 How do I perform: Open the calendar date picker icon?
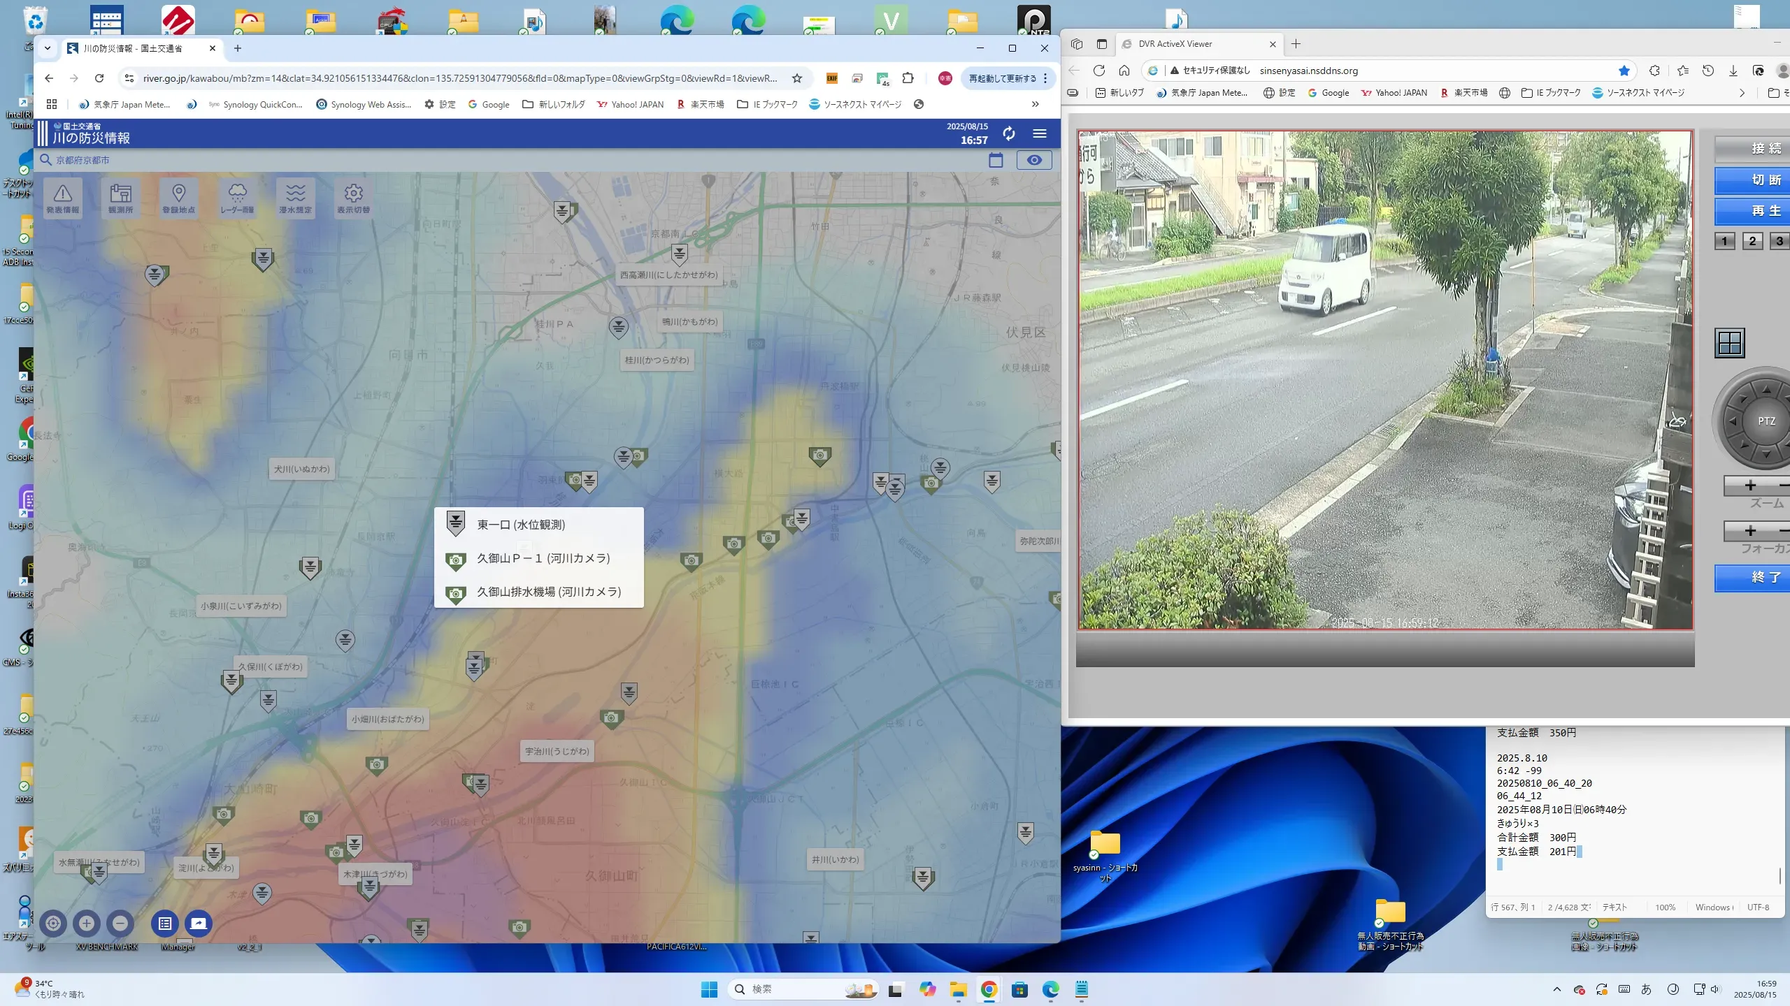coord(996,160)
